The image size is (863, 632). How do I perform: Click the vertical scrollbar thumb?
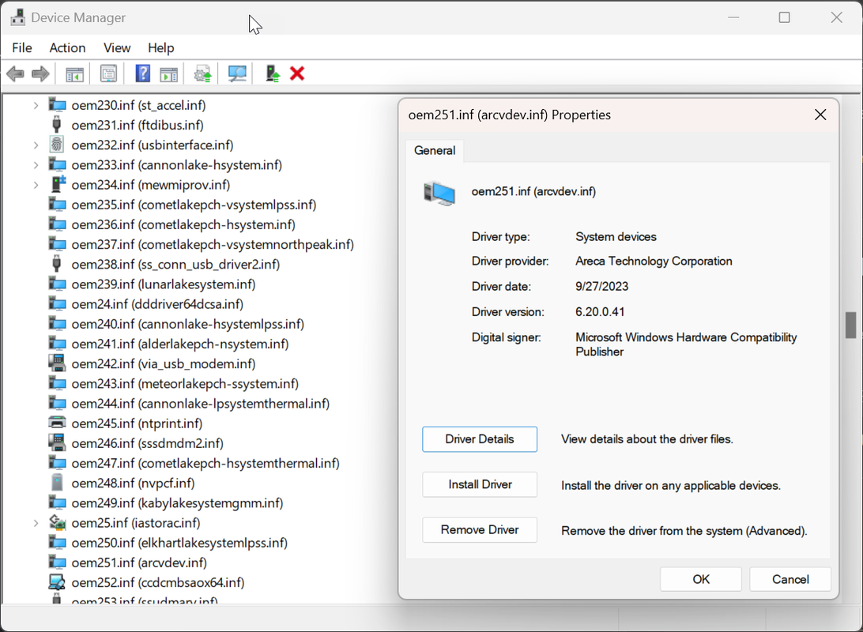coord(851,325)
